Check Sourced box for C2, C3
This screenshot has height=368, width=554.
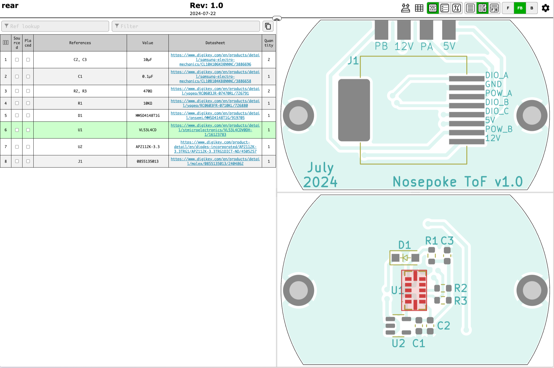pyautogui.click(x=17, y=60)
